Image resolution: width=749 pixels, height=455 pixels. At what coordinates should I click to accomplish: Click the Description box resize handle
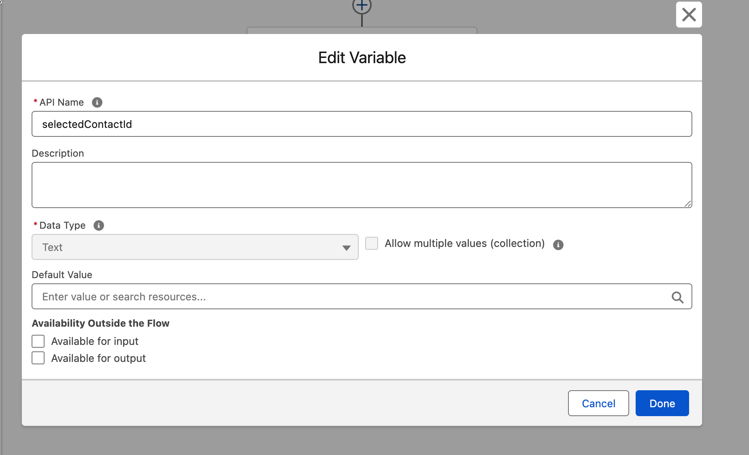point(687,204)
